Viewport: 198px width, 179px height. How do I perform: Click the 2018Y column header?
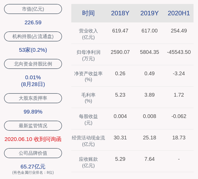pos(120,13)
